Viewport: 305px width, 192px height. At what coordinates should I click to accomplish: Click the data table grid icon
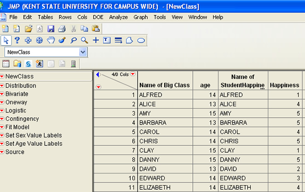[6, 64]
